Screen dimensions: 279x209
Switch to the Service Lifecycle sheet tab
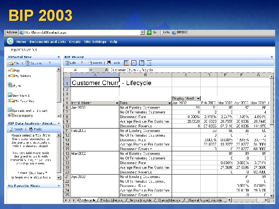[x=140, y=200]
